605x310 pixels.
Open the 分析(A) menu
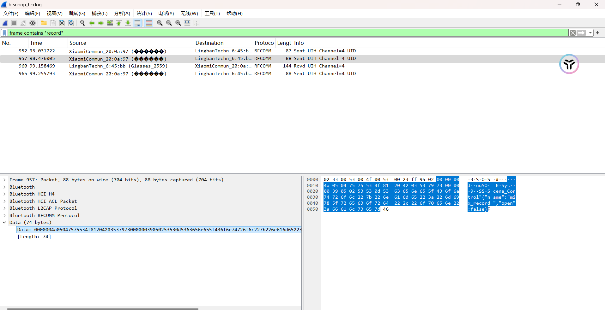pos(122,14)
